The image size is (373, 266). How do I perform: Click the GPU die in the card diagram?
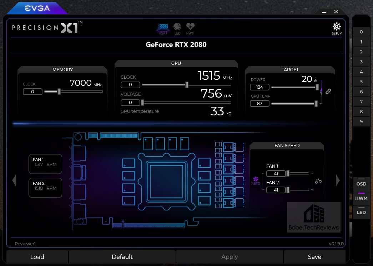pos(167,182)
